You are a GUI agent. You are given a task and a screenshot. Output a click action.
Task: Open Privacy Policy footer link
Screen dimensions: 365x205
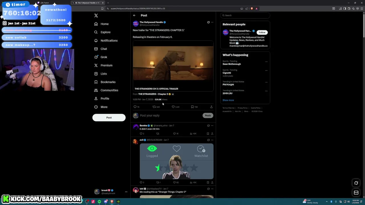(242, 108)
